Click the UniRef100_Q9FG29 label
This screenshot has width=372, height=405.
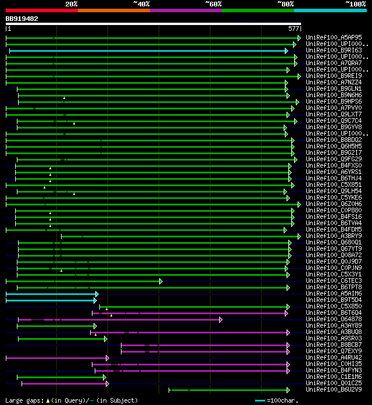click(334, 159)
